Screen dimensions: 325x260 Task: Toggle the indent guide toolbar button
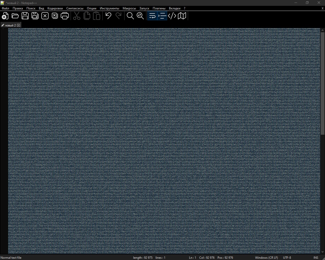click(x=162, y=16)
